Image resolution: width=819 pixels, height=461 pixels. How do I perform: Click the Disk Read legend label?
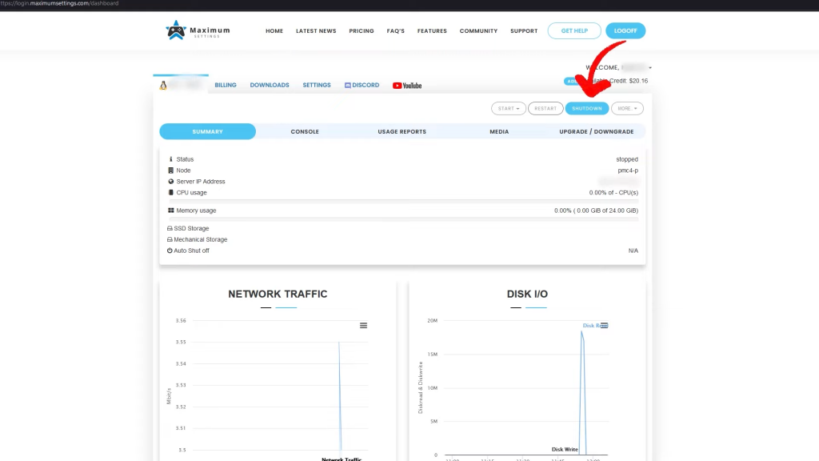point(594,325)
